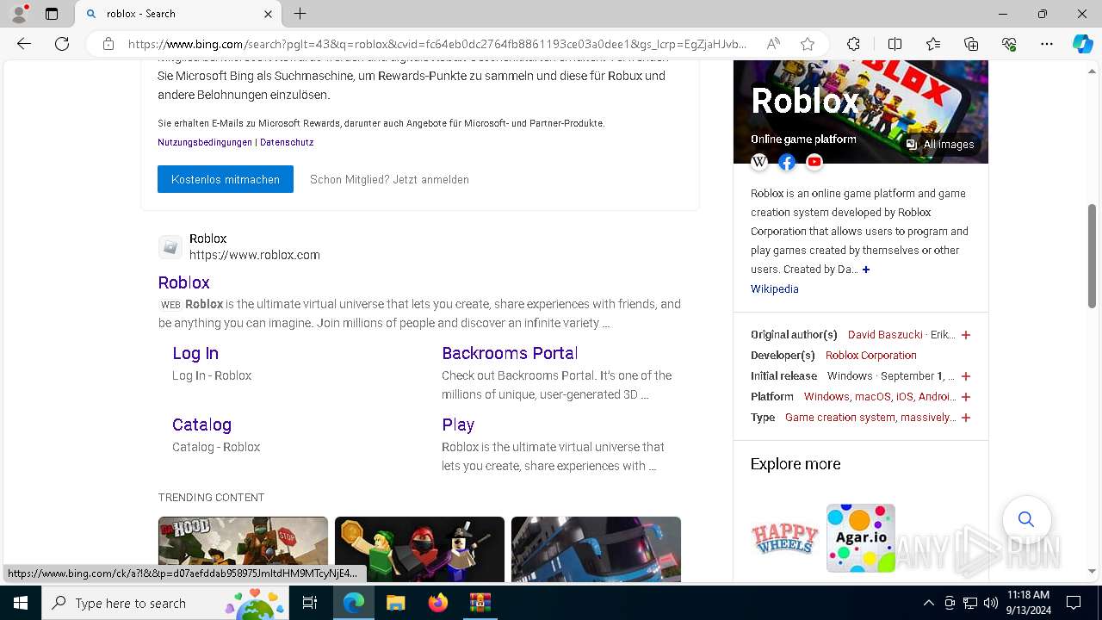Click the floating blue search button
The width and height of the screenshot is (1102, 620).
1026,519
